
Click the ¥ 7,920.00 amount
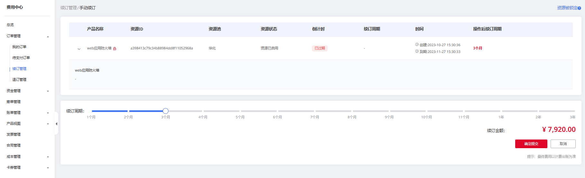click(x=559, y=129)
